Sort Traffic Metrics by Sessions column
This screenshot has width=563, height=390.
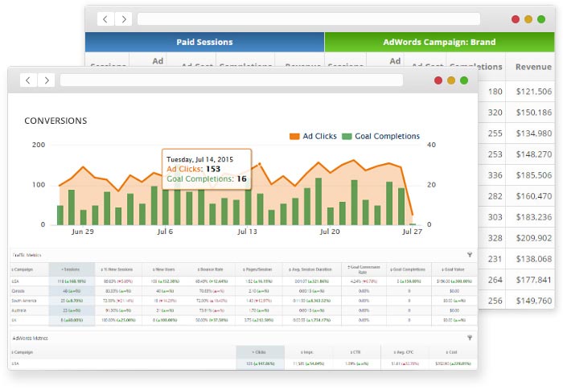pyautogui.click(x=64, y=269)
